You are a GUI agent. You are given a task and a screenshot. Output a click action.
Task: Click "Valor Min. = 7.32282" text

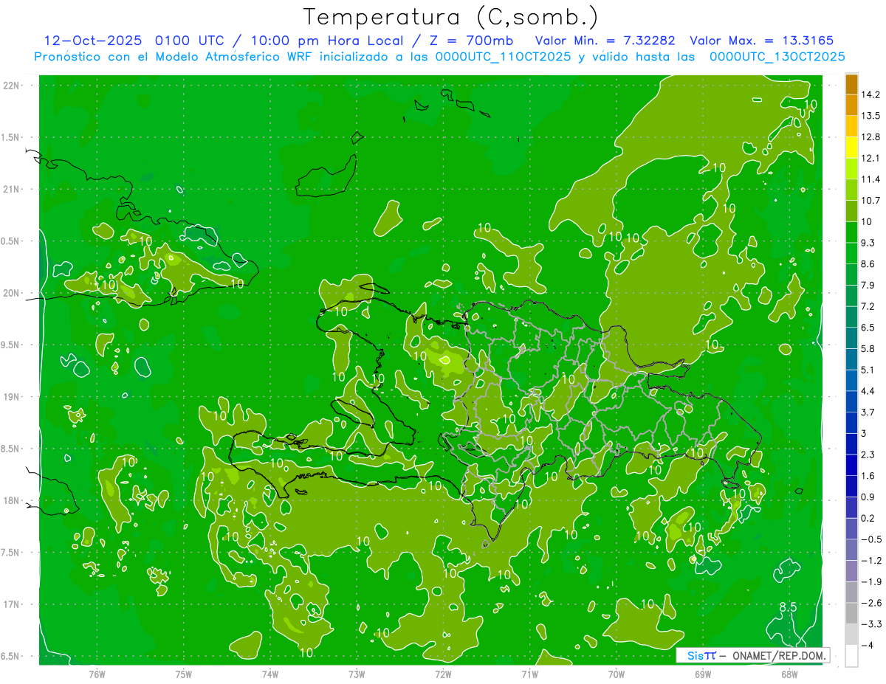coord(605,41)
